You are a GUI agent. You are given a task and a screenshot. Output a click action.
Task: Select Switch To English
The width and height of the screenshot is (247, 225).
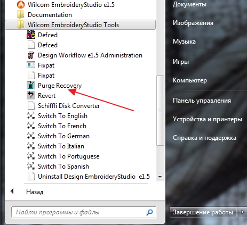tap(62, 116)
